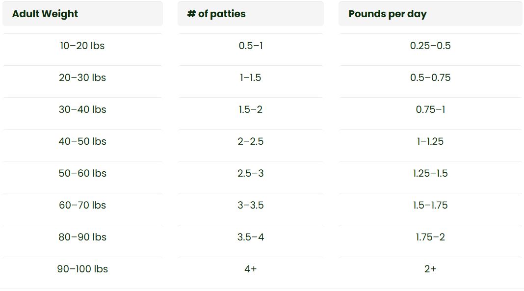Choose the 40–50 lbs weight cell
The height and width of the screenshot is (291, 524).
pyautogui.click(x=82, y=141)
